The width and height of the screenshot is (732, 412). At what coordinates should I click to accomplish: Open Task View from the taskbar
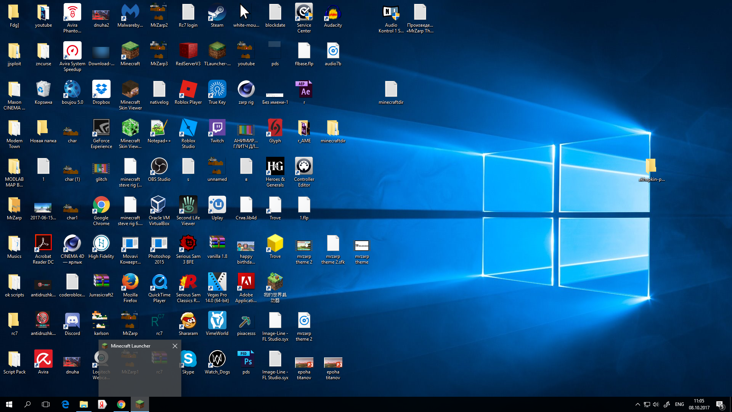click(x=46, y=404)
